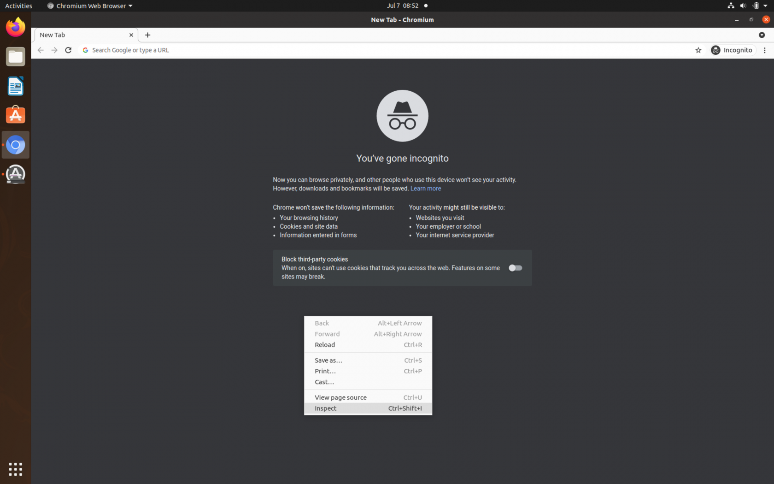Click the Google icon in address bar
Screen dimensions: 774x484
pos(85,50)
